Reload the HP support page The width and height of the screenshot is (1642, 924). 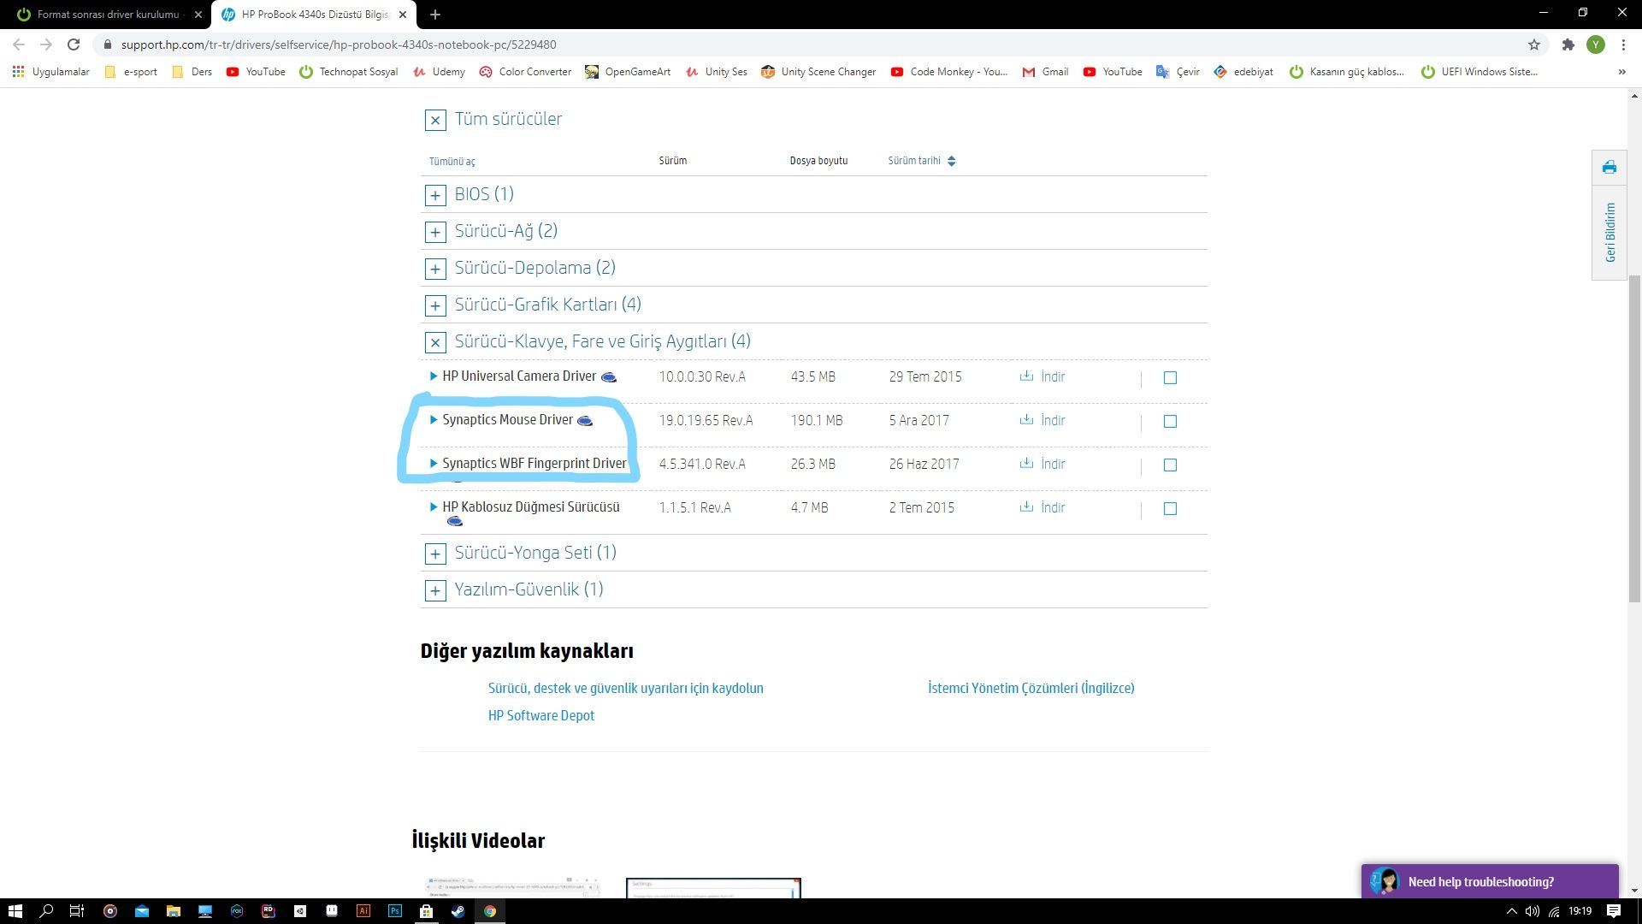pyautogui.click(x=74, y=44)
